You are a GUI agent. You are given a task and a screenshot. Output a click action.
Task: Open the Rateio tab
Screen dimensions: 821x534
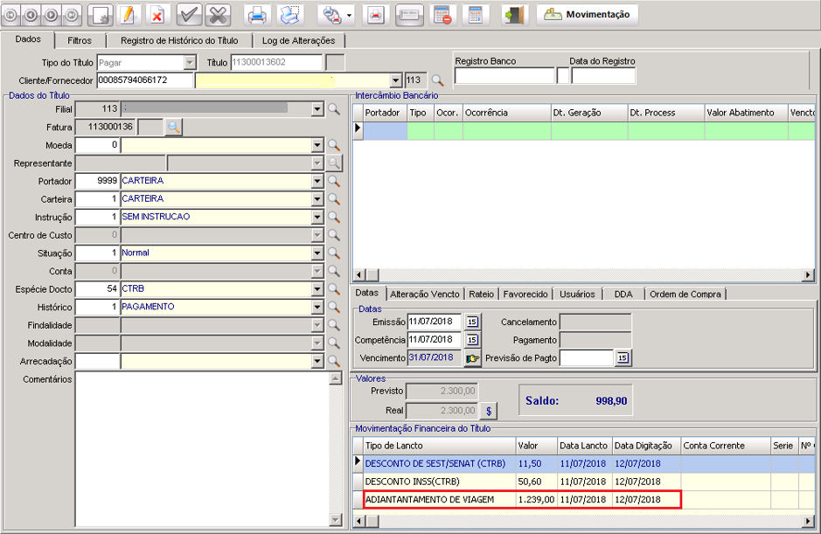[x=481, y=294]
